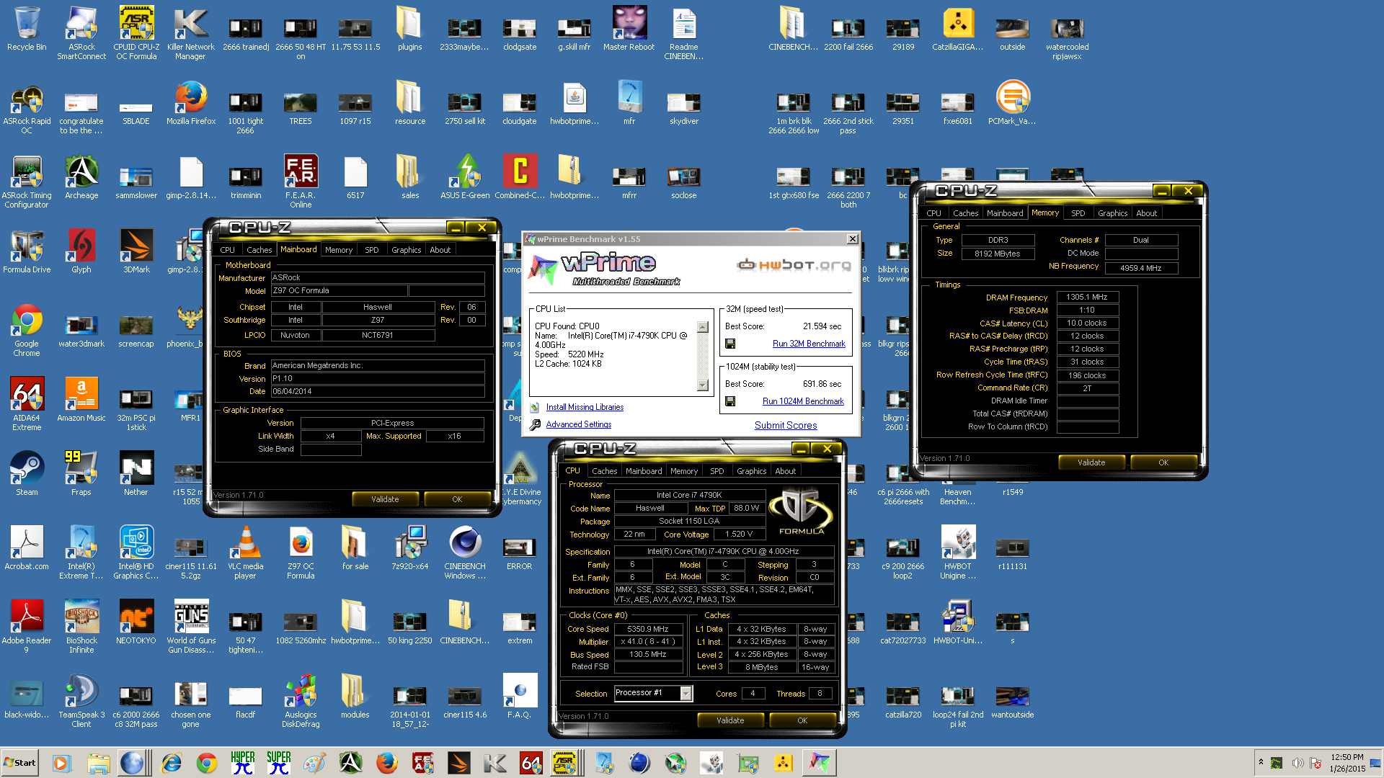Viewport: 1384px width, 778px height.
Task: Launch 3DMark desktop icon
Action: click(x=136, y=251)
